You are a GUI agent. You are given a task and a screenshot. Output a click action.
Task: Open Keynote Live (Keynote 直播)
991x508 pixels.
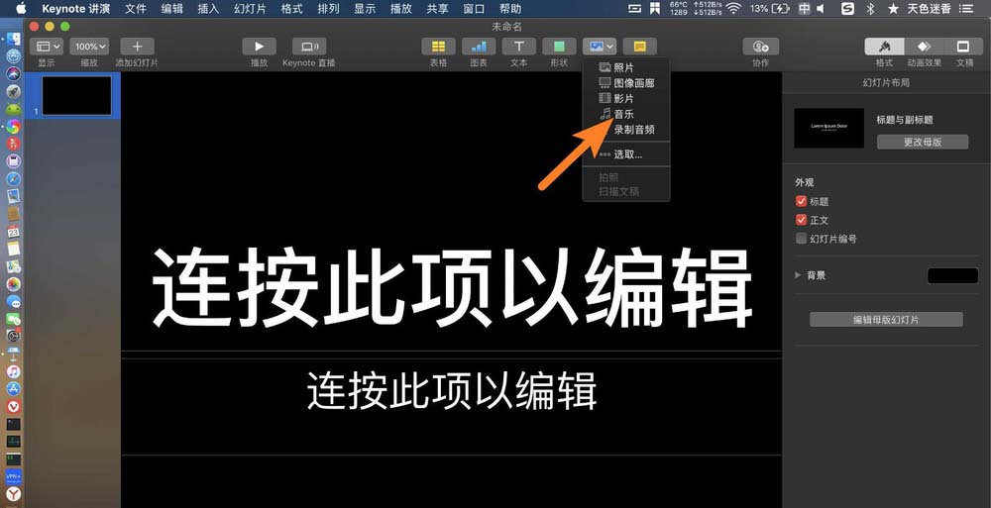point(309,47)
